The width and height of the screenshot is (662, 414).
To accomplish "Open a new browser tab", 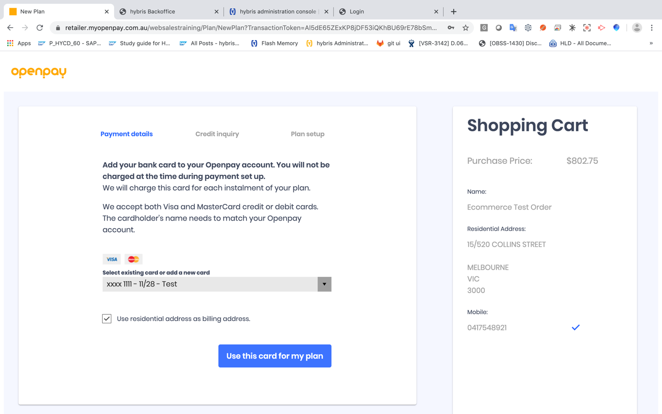I will [453, 11].
